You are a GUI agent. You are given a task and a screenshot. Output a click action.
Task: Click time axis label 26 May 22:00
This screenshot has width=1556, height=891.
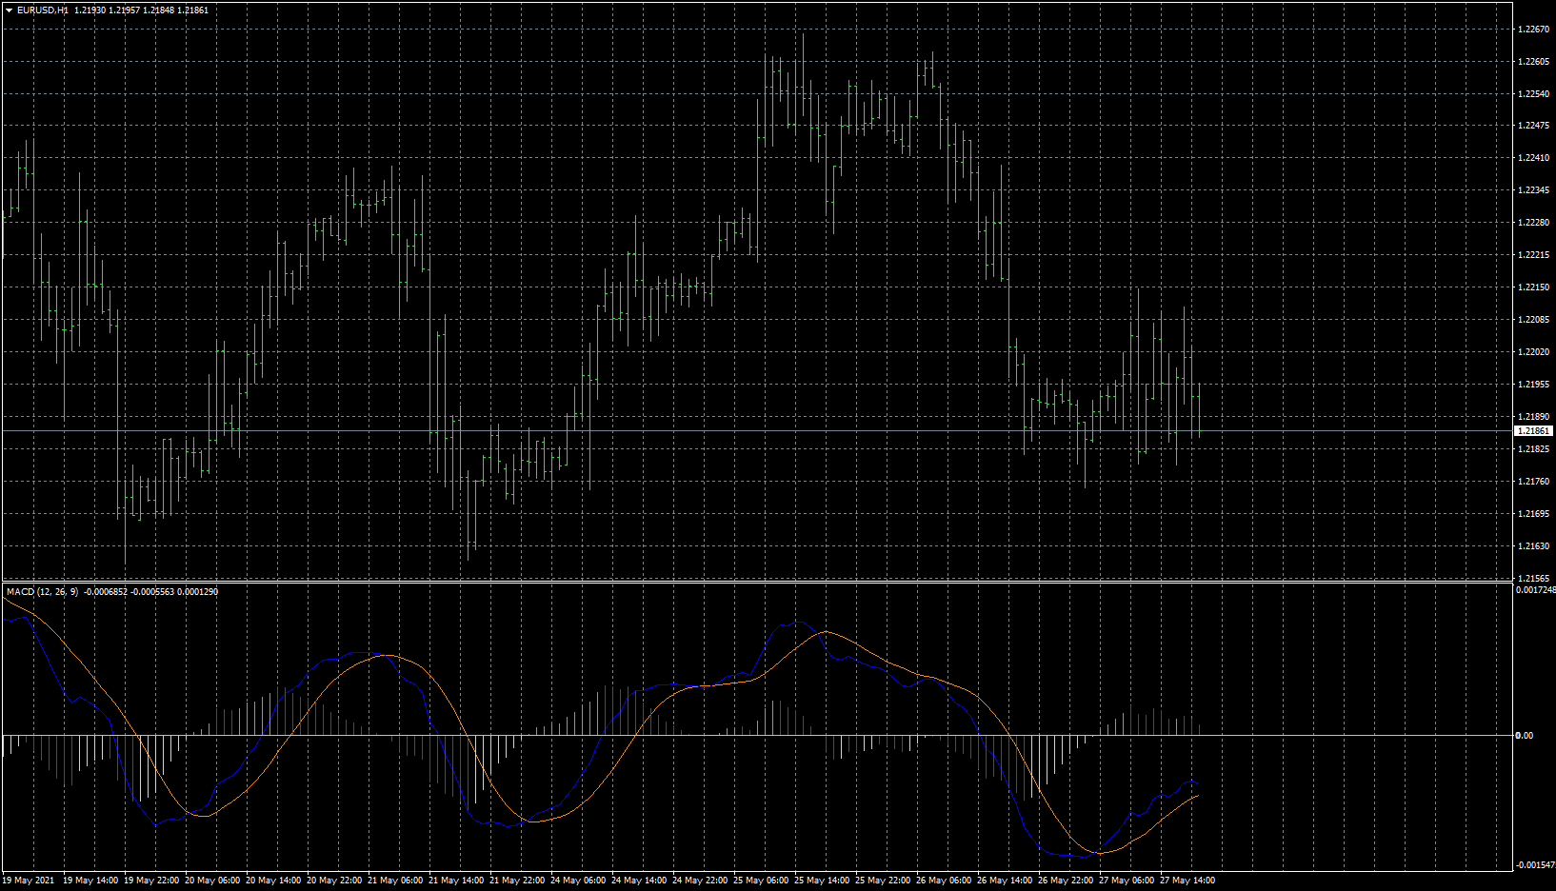1066,881
